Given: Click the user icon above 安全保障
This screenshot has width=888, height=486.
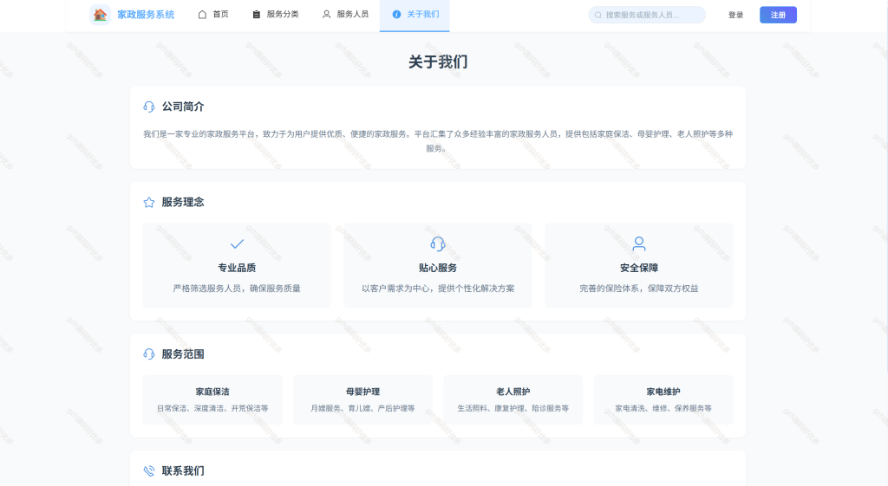Looking at the screenshot, I should pyautogui.click(x=639, y=243).
